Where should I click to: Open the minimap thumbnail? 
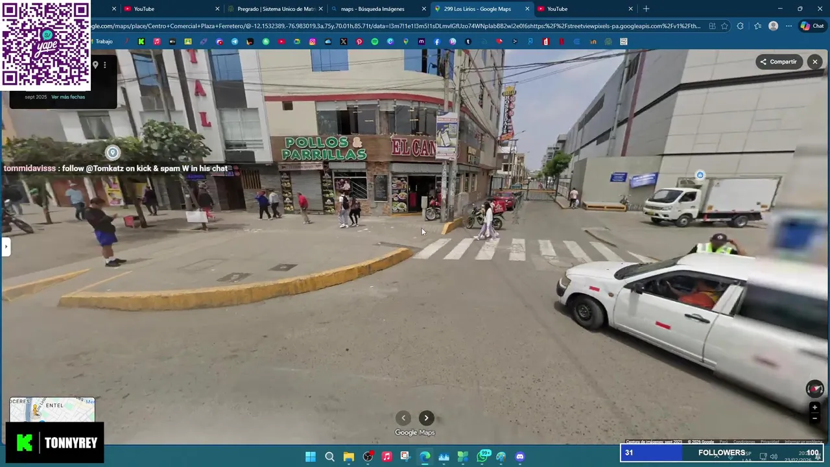click(52, 410)
